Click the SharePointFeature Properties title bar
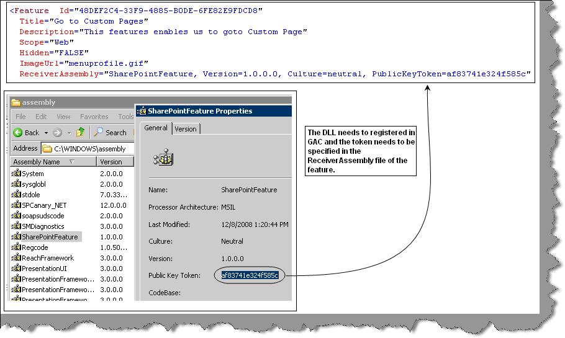Image resolution: width=565 pixels, height=338 pixels. 214,111
